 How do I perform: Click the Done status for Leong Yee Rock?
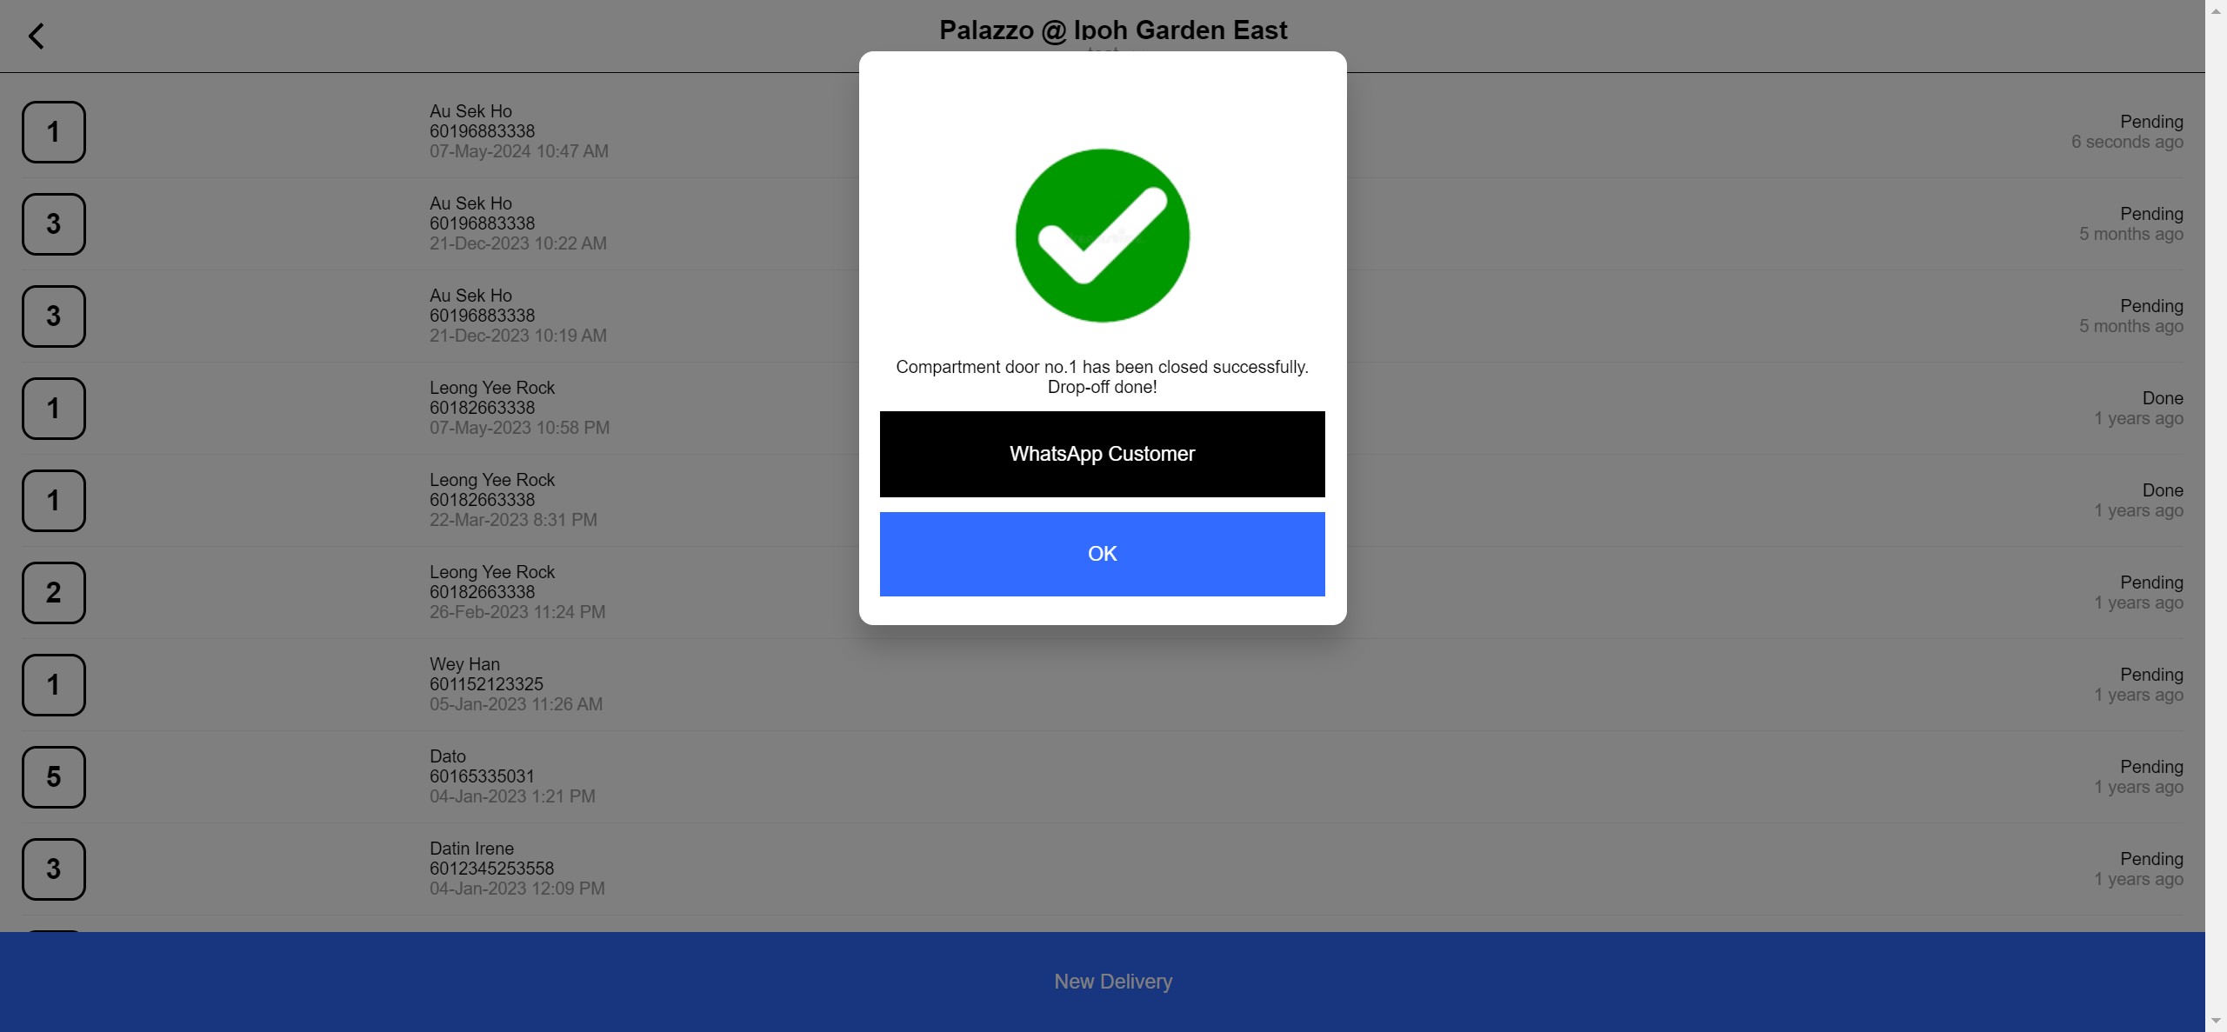(x=2162, y=398)
